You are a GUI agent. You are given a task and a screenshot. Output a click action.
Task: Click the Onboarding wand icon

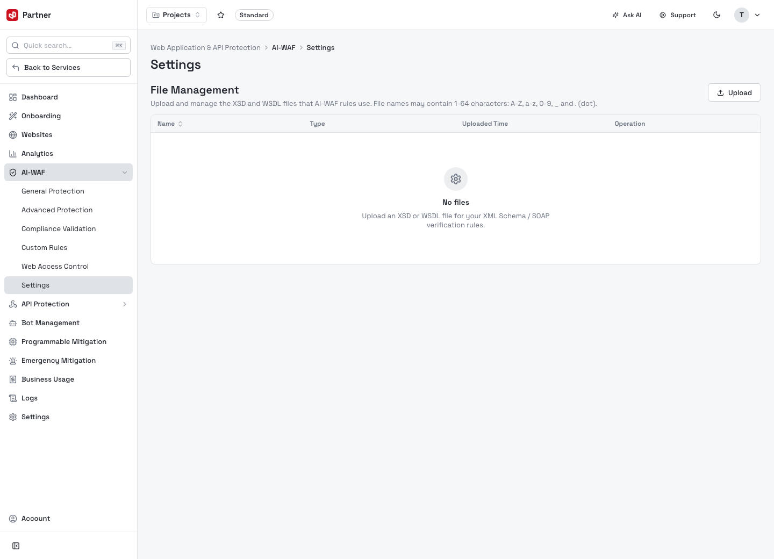[x=13, y=116]
